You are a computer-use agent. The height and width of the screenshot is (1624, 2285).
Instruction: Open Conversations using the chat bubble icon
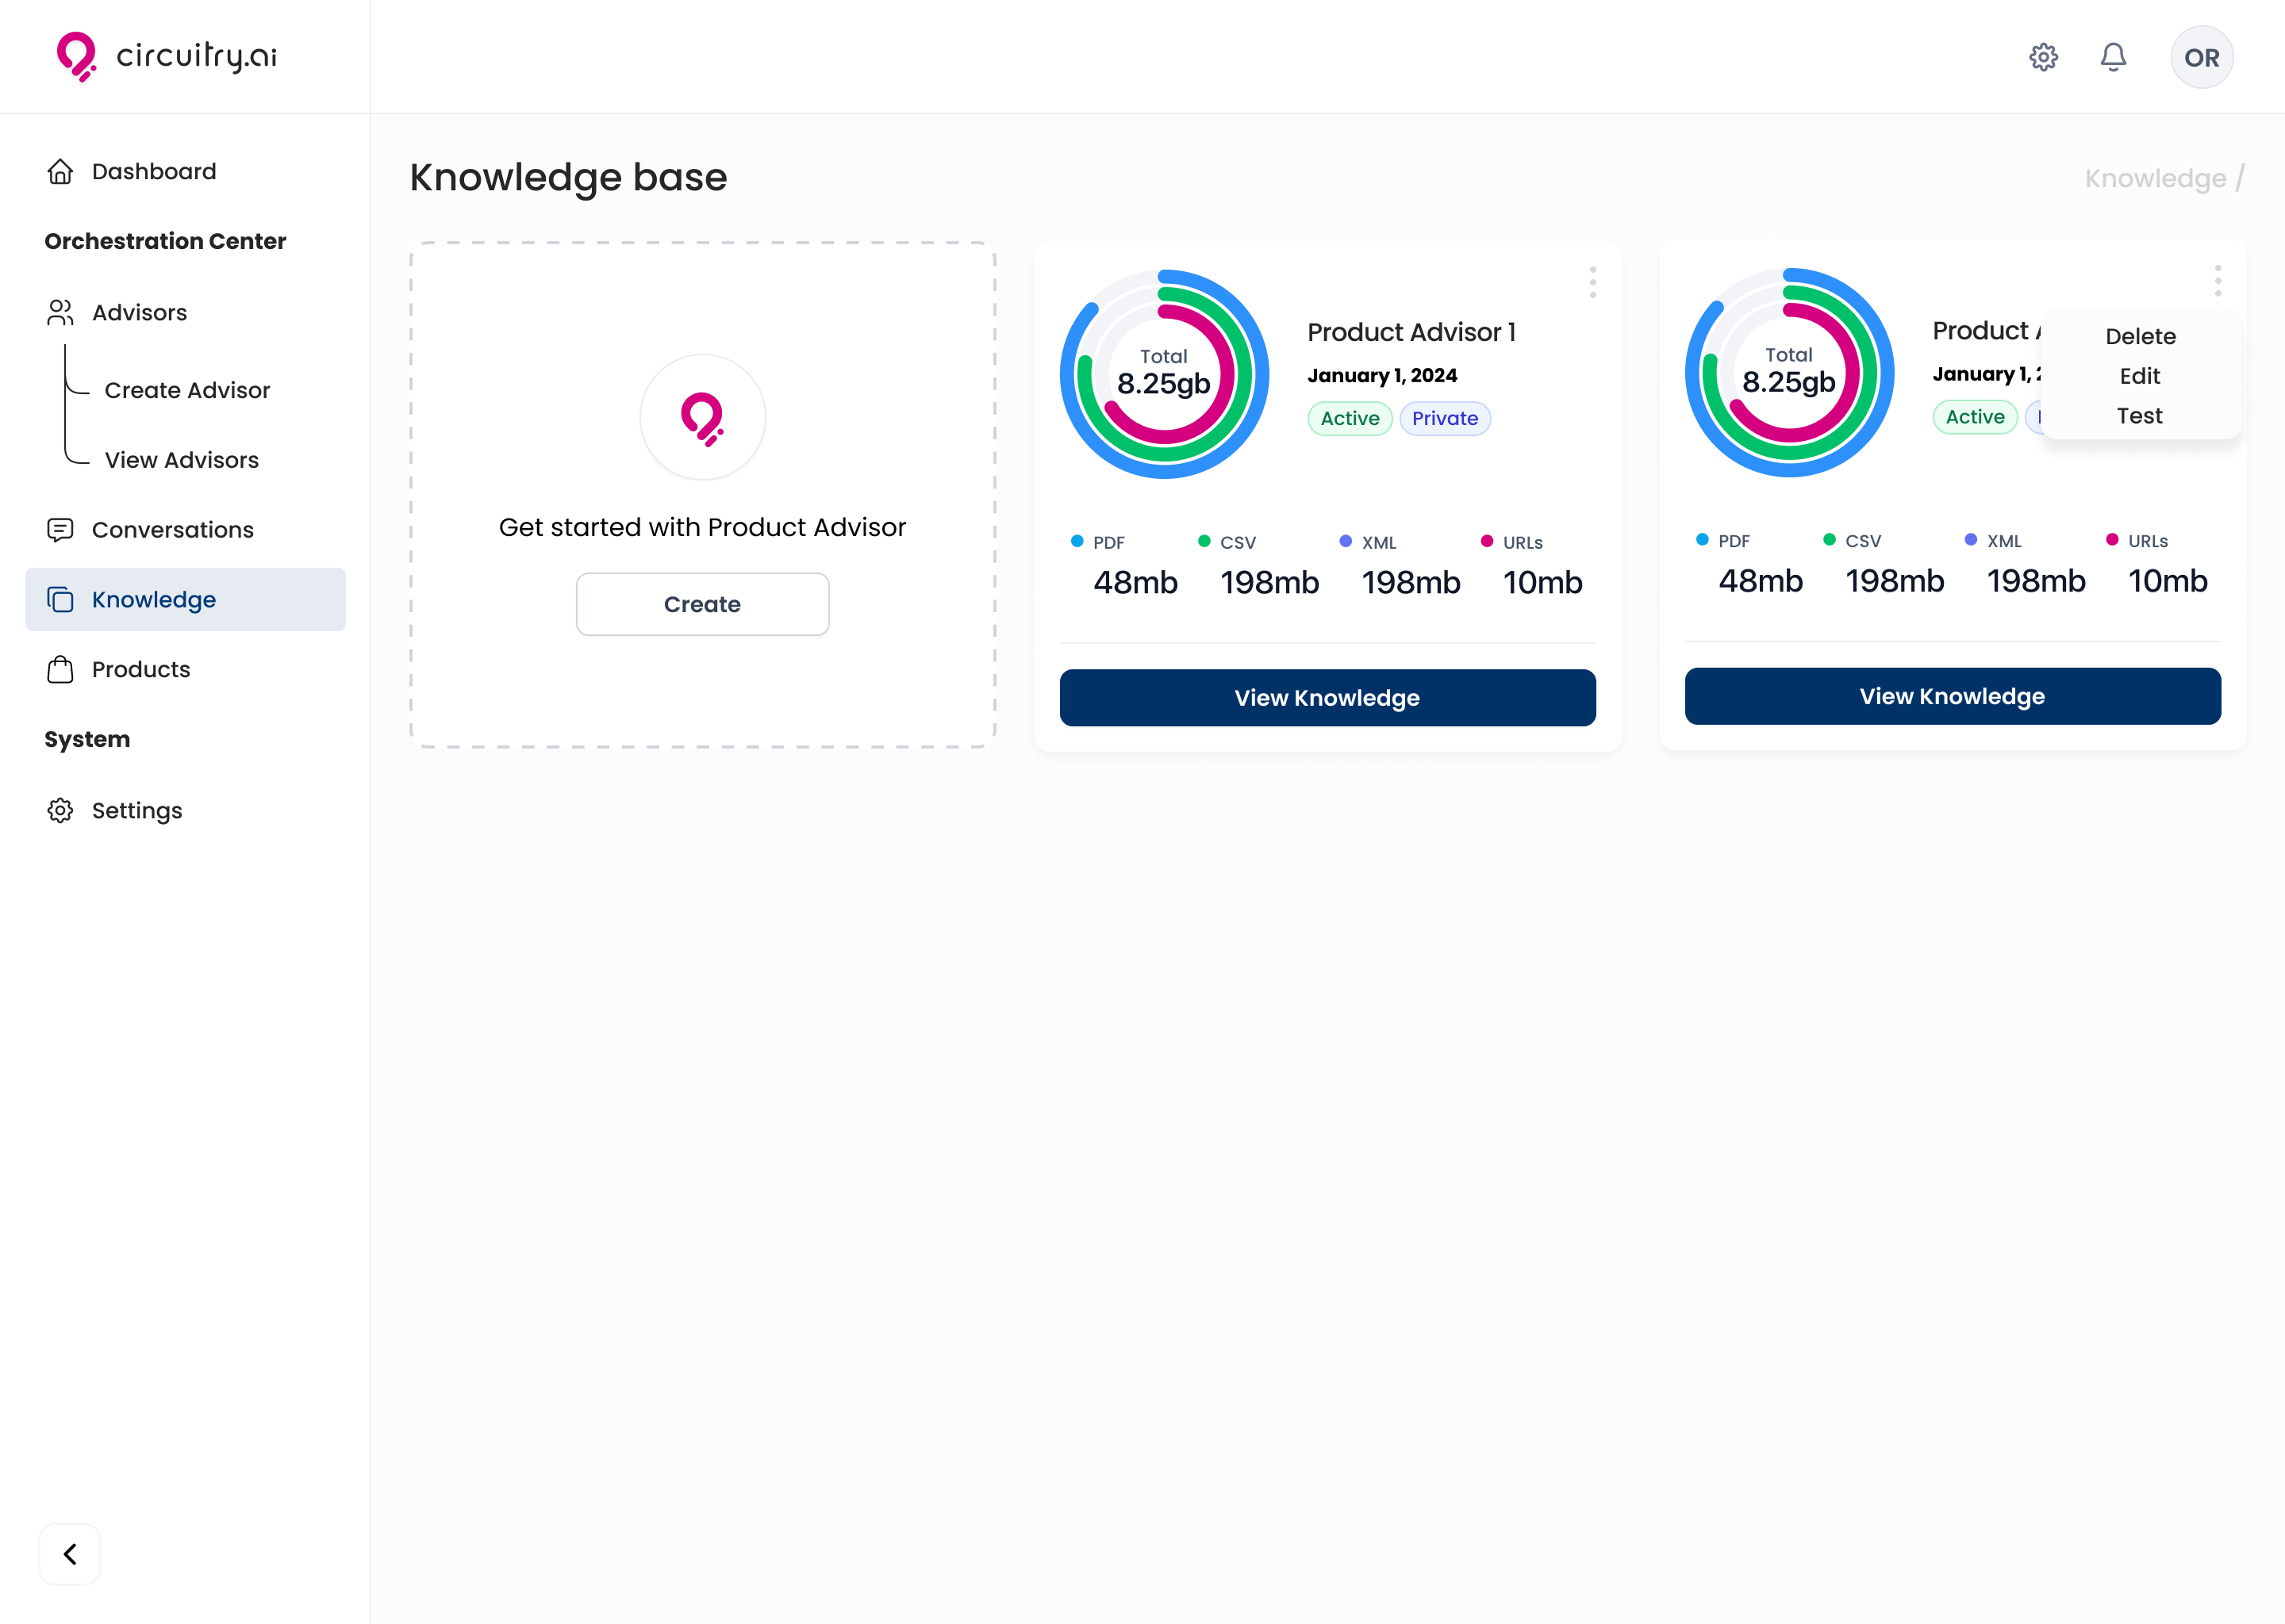[60, 529]
